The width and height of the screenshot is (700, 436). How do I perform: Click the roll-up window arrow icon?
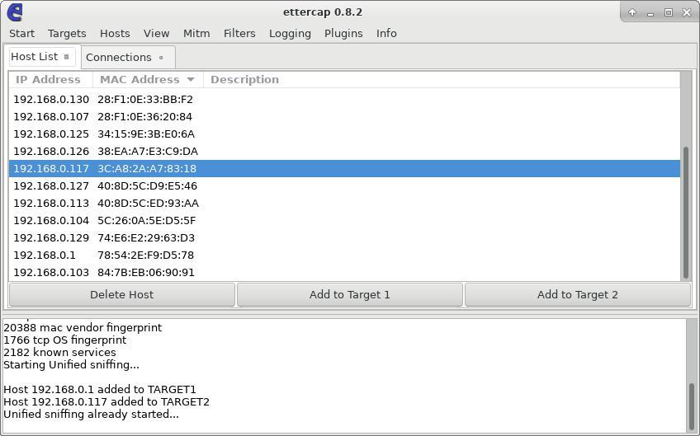[632, 12]
